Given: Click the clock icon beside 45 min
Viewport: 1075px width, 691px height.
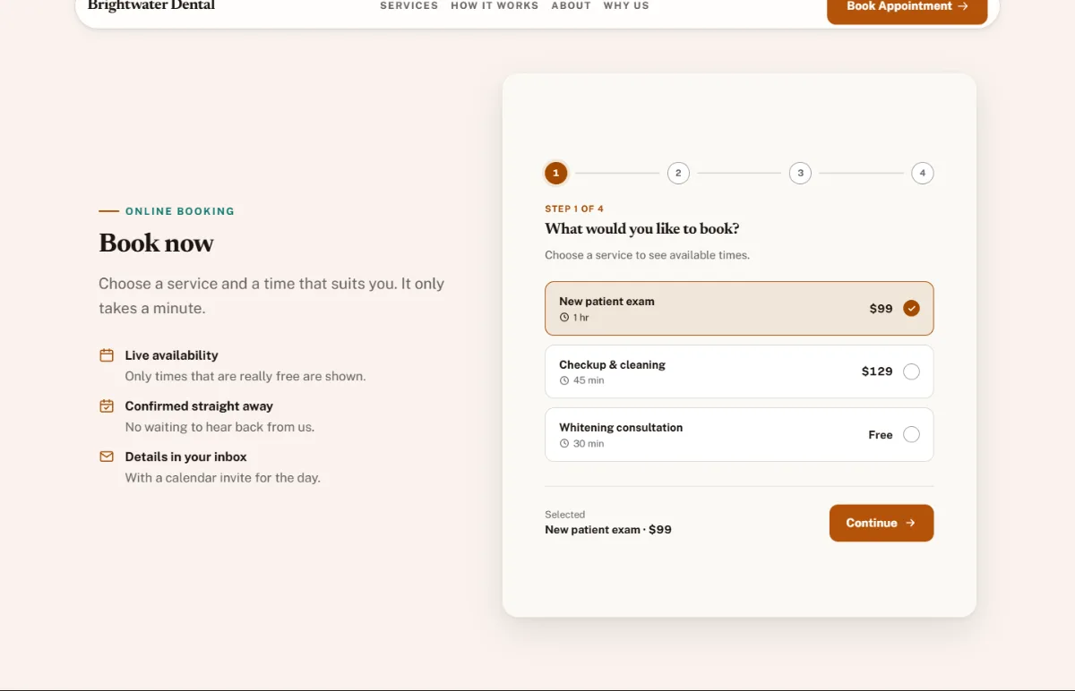Looking at the screenshot, I should coord(564,380).
